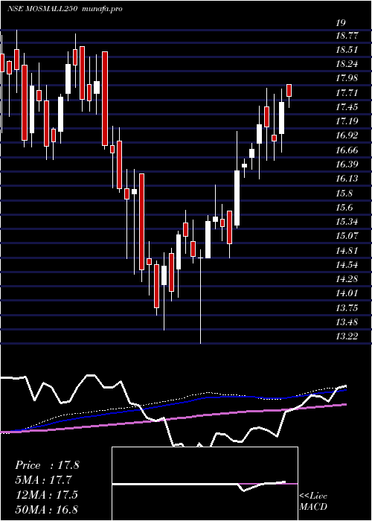Click the 50MA : 16.8 readout
Viewport: 372px width, 521px height.
click(47, 509)
